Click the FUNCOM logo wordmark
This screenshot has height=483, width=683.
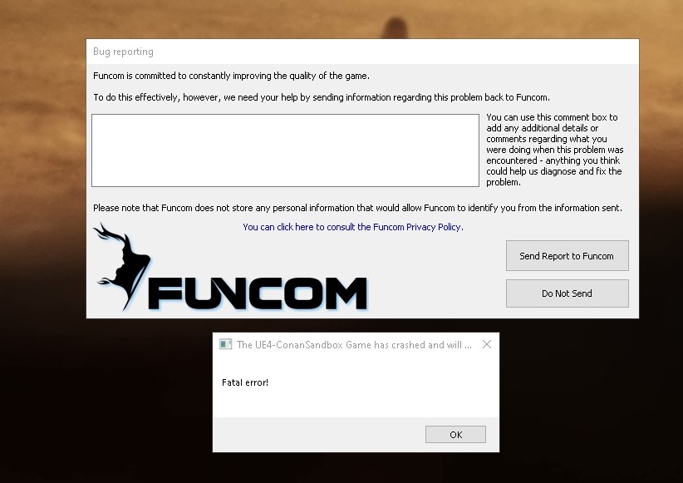[258, 293]
